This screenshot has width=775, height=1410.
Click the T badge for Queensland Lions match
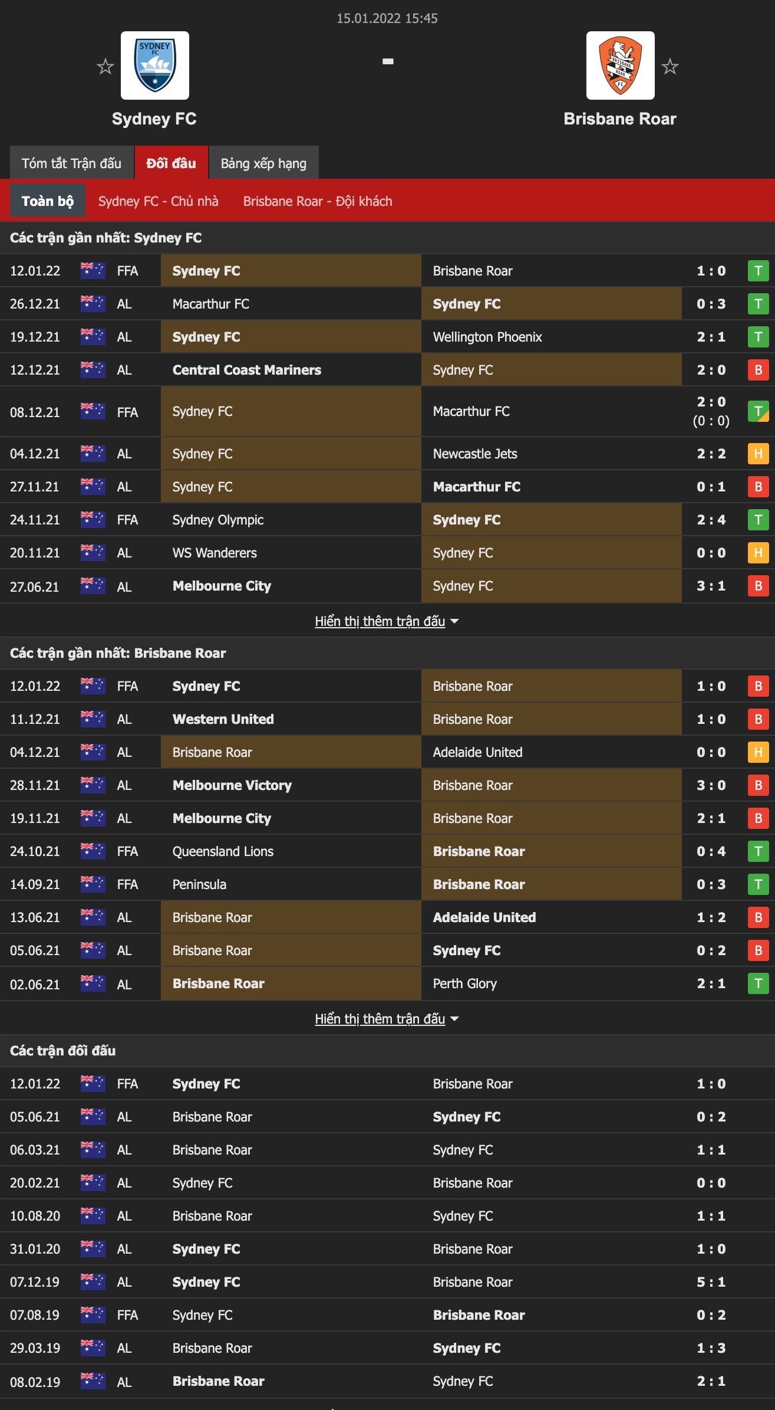tap(758, 851)
